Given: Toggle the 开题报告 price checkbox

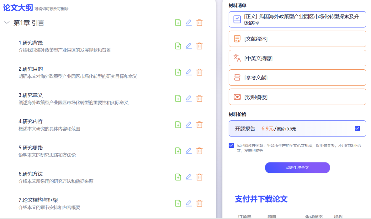Looking at the screenshot, I should pyautogui.click(x=357, y=128).
